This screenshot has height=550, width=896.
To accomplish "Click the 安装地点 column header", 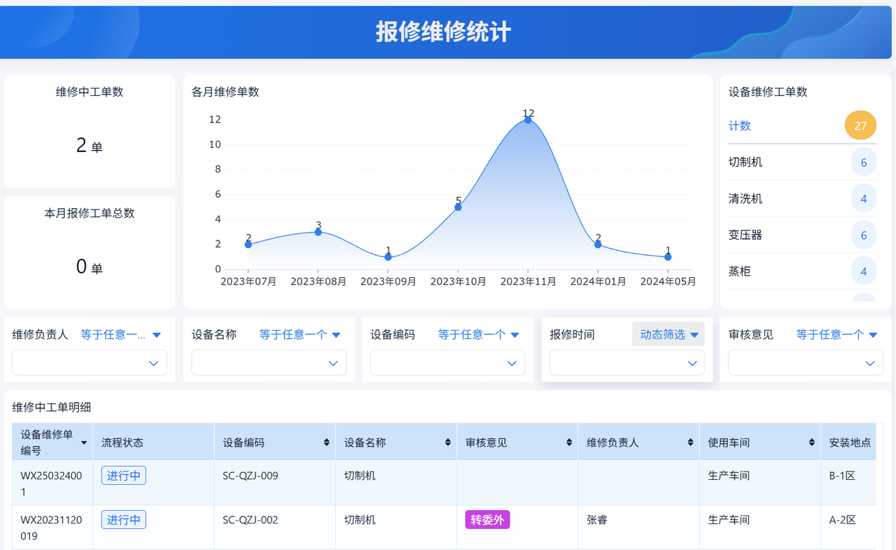I will click(x=850, y=443).
